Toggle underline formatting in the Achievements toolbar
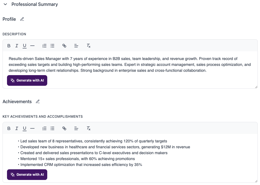Viewport: 260px width, 185px height. (x=24, y=128)
